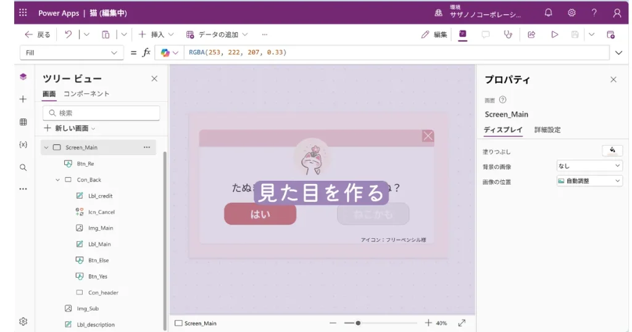Switch to the 詳細設定 tab
This screenshot has height=332, width=632.
(547, 130)
